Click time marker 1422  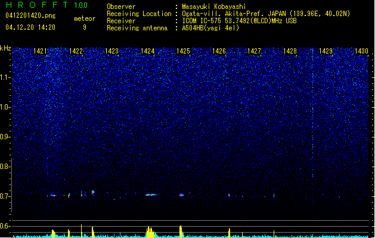[x=76, y=51]
